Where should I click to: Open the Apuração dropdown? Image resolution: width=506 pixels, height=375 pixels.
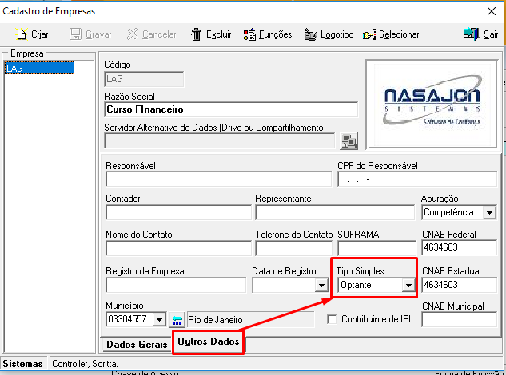tap(489, 212)
